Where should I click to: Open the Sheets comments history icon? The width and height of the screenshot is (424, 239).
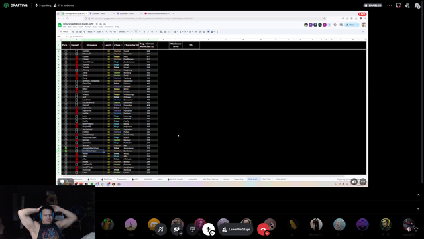pos(341,25)
